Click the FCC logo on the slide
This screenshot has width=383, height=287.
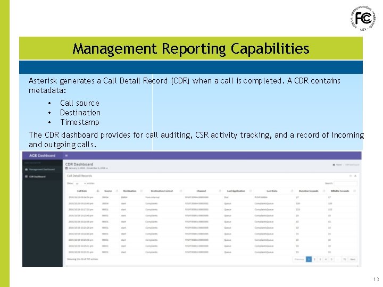click(363, 18)
